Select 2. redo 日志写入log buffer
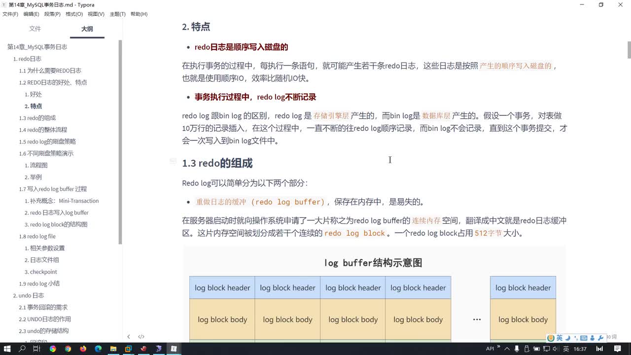631x355 pixels. pos(57,213)
